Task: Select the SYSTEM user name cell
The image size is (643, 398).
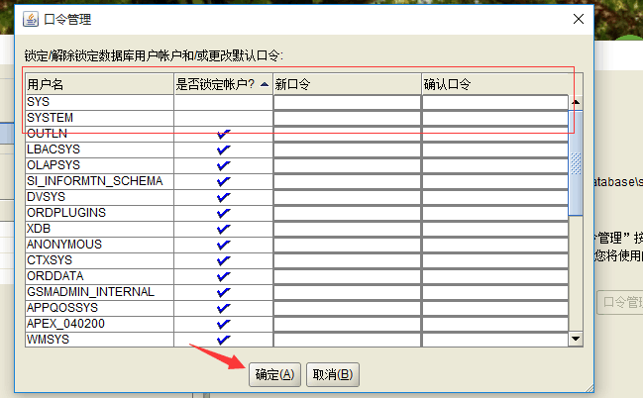Action: 100,119
